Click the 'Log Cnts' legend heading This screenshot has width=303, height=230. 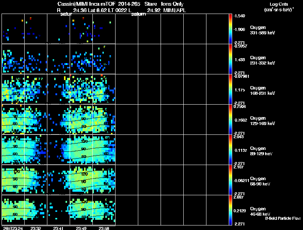279,4
